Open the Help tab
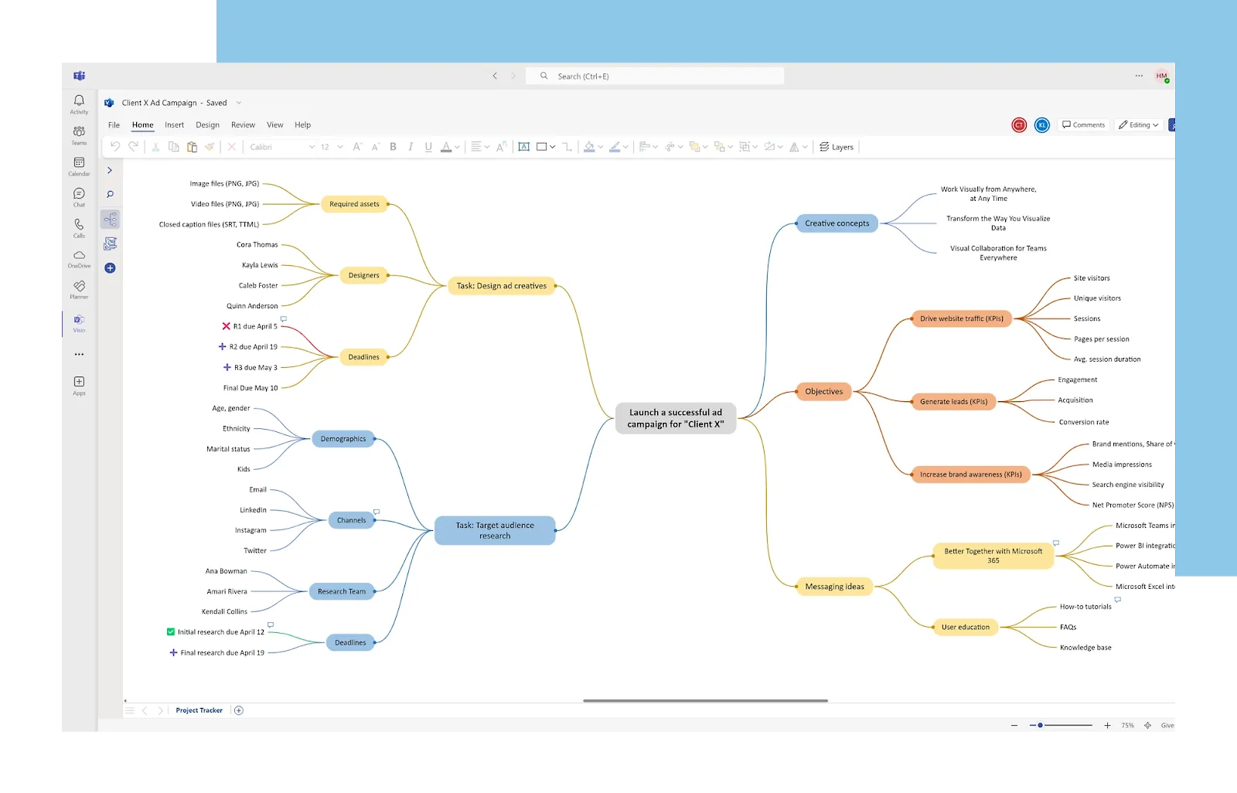Screen dimensions: 1237x793 [x=302, y=124]
